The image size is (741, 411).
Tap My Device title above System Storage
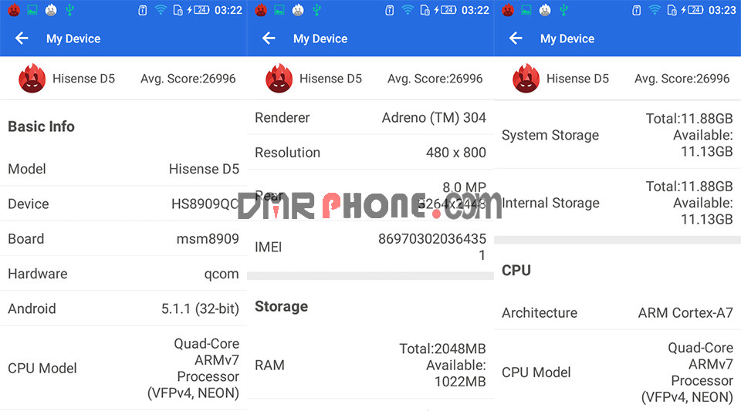coord(567,39)
